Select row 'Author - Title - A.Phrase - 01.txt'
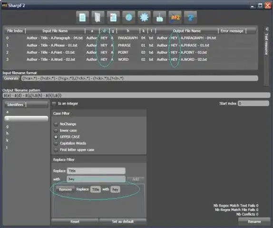 pyautogui.click(x=52, y=46)
